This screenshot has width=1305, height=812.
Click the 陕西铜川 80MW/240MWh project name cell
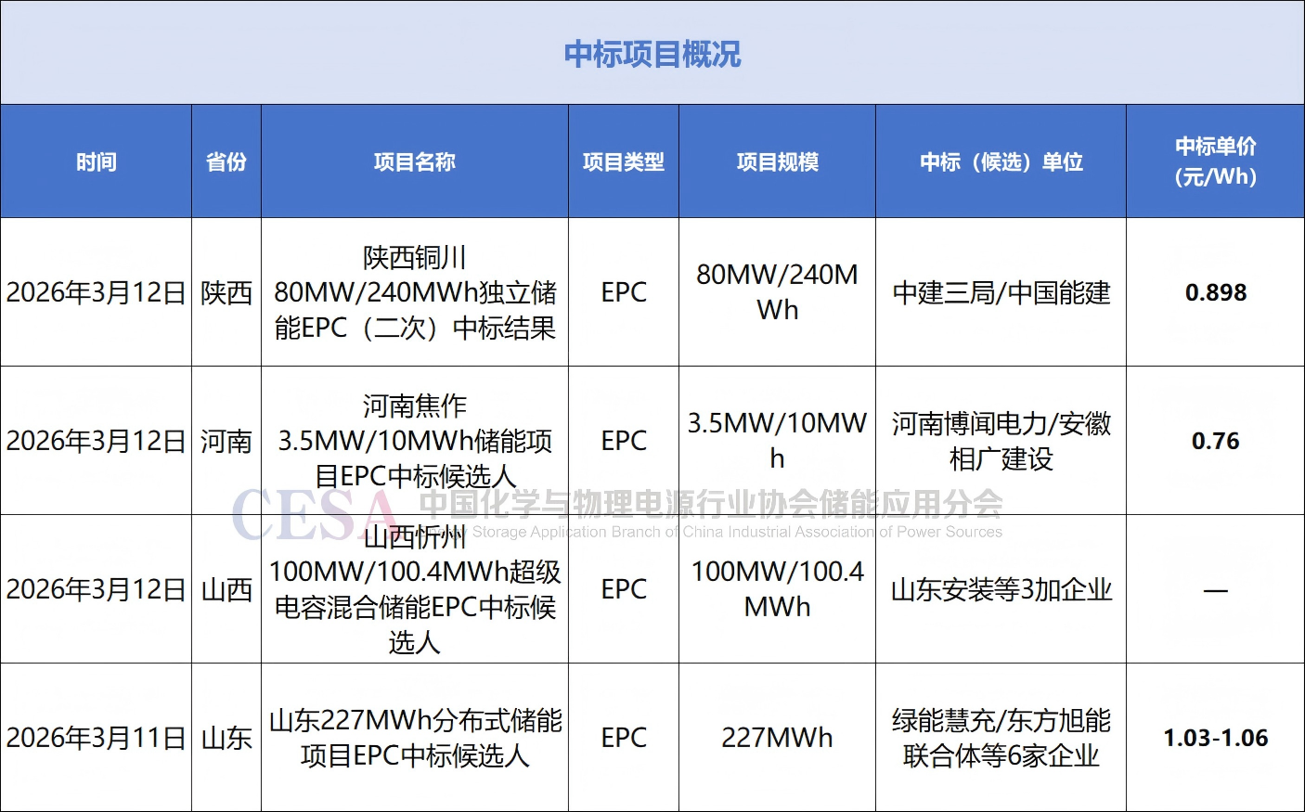415,292
